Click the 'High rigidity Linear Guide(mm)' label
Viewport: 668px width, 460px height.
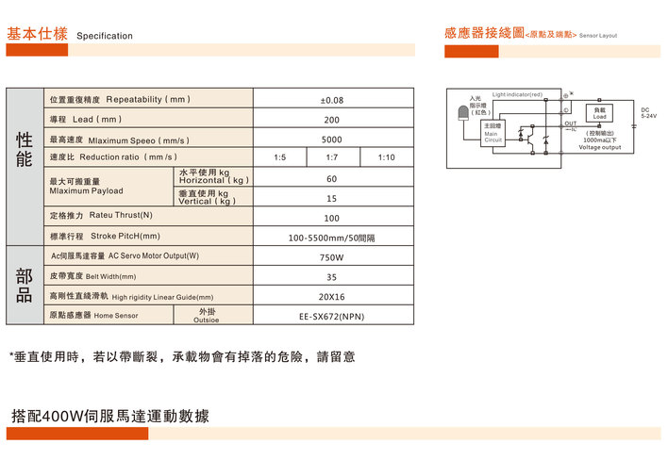coord(162,297)
